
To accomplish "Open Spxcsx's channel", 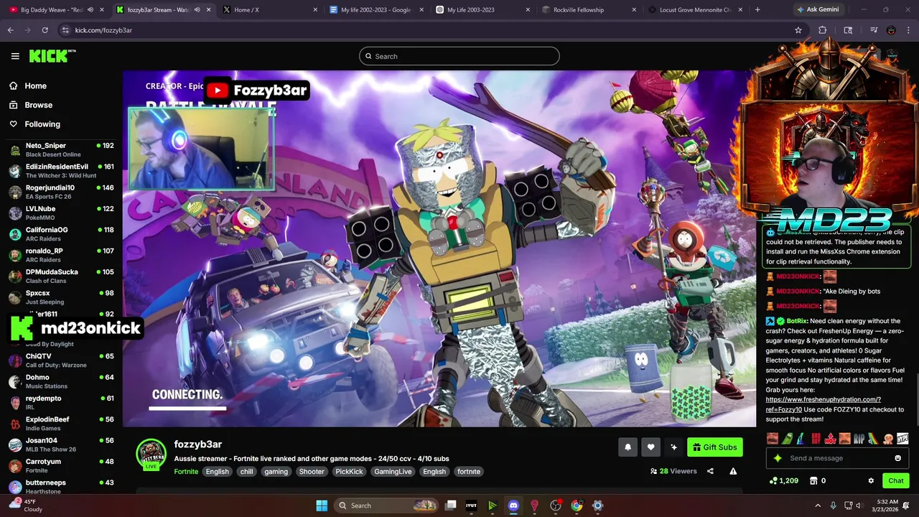I will pos(61,297).
